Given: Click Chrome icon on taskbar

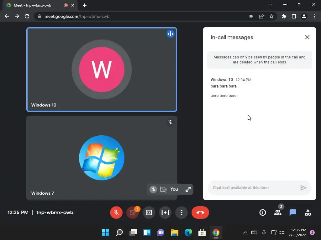Looking at the screenshot, I should (216, 232).
